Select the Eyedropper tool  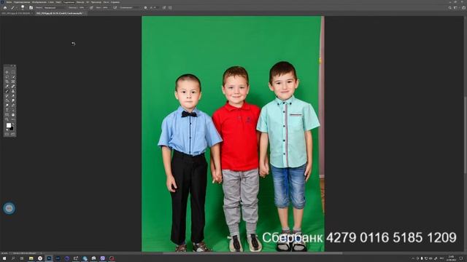pos(7,86)
